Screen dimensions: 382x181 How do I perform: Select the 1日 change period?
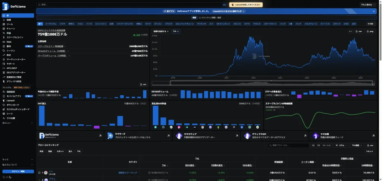click(x=313, y=145)
